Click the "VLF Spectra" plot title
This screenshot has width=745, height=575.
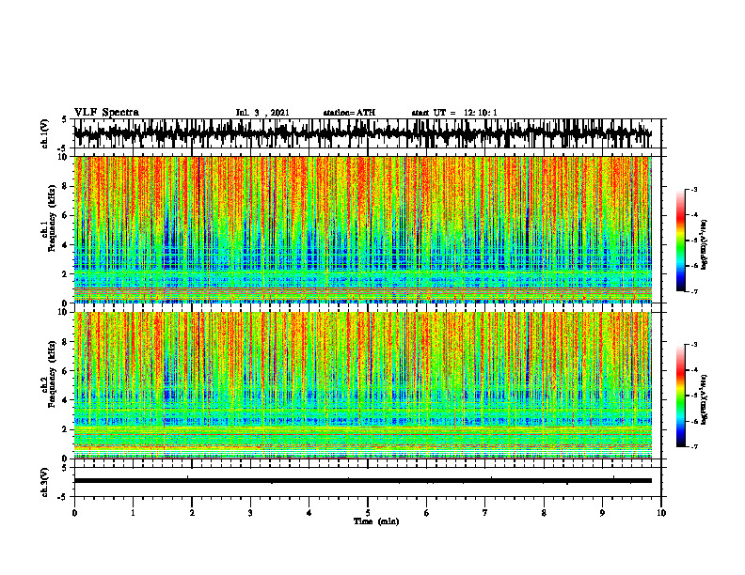[106, 113]
